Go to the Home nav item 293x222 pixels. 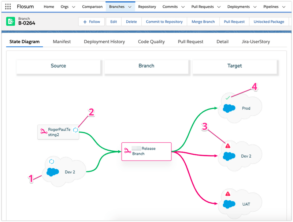pos(49,7)
